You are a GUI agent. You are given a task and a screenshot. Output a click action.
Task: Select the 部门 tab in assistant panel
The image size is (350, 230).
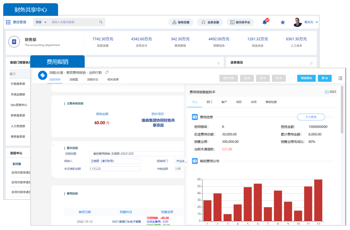click(x=209, y=102)
